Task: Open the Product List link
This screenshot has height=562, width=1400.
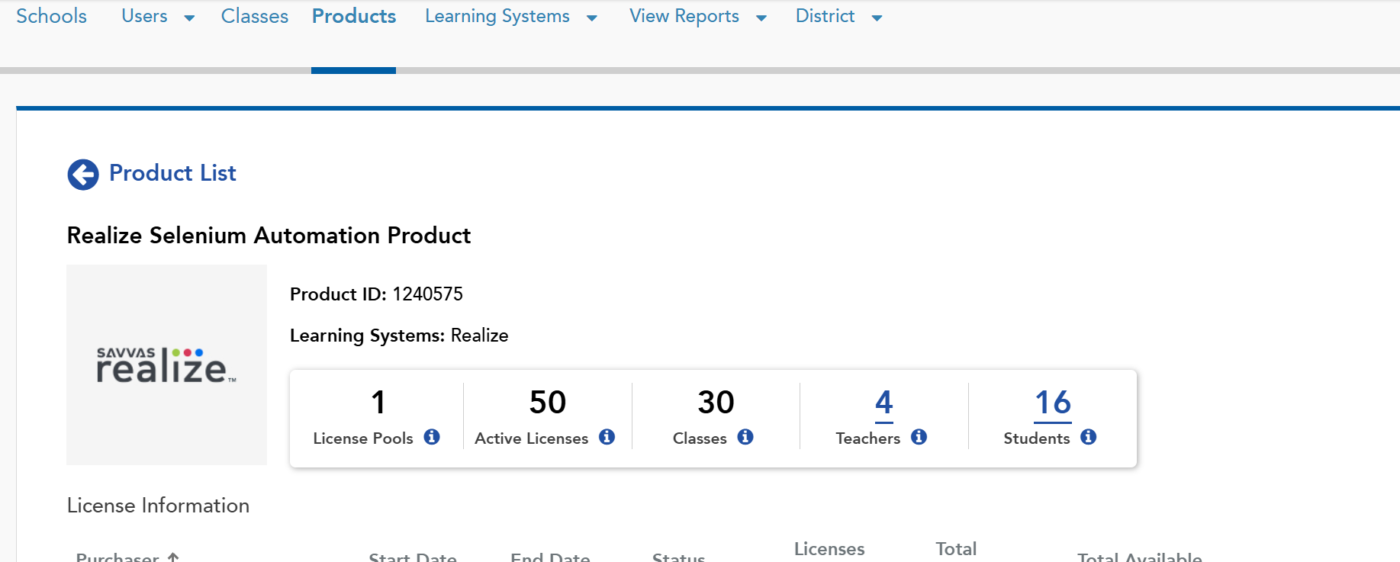Action: [172, 173]
